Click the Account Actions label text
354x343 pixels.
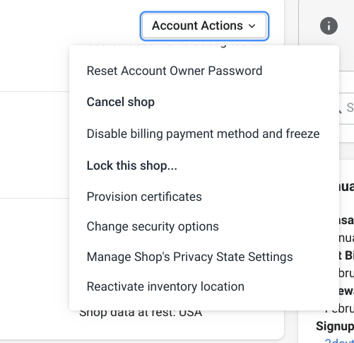point(197,25)
